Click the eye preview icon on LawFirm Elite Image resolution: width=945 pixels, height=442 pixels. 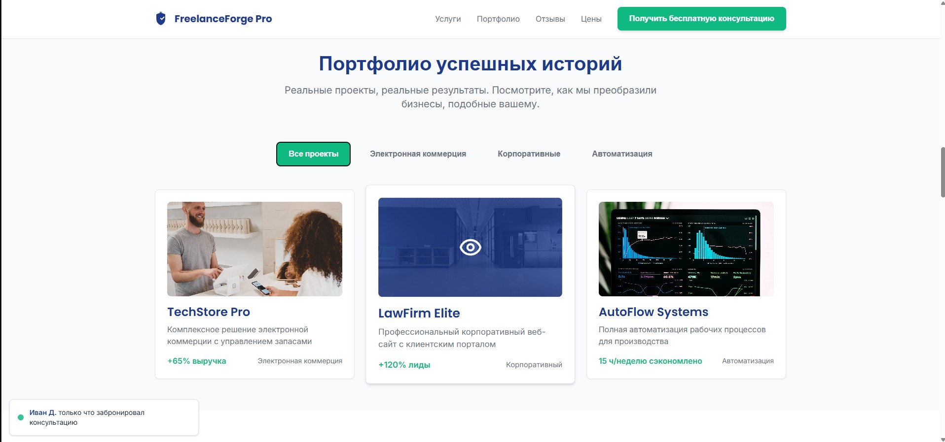pyautogui.click(x=470, y=247)
